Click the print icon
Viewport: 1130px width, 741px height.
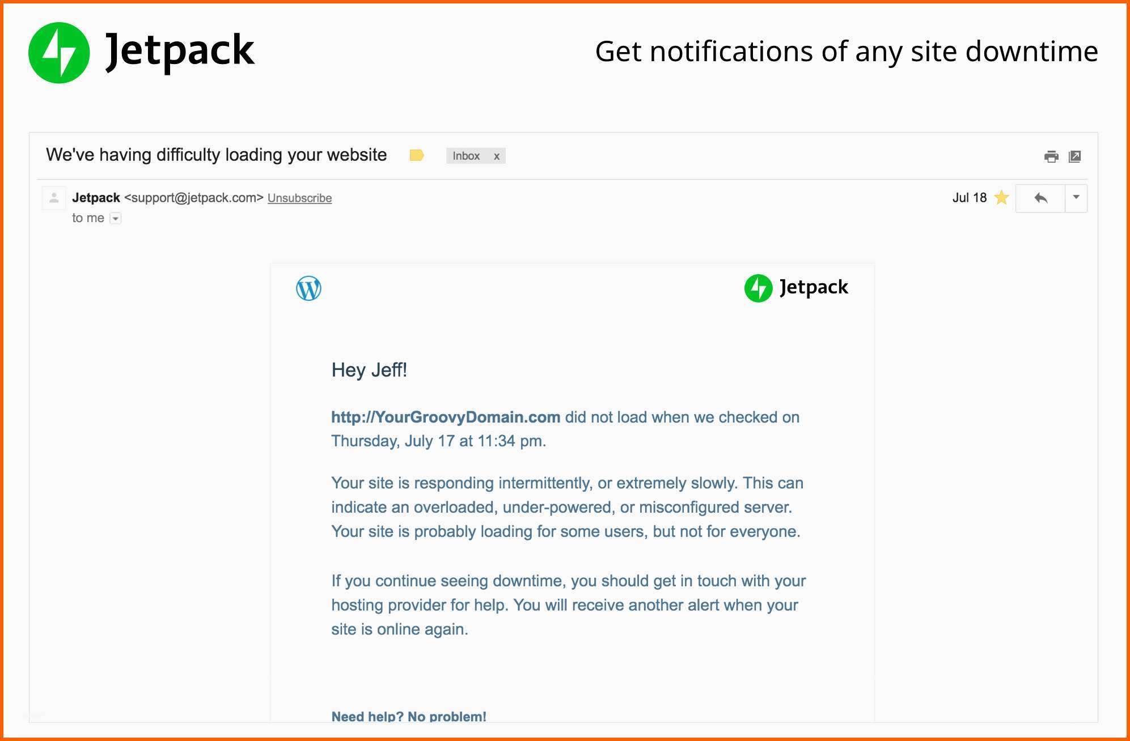[1051, 156]
